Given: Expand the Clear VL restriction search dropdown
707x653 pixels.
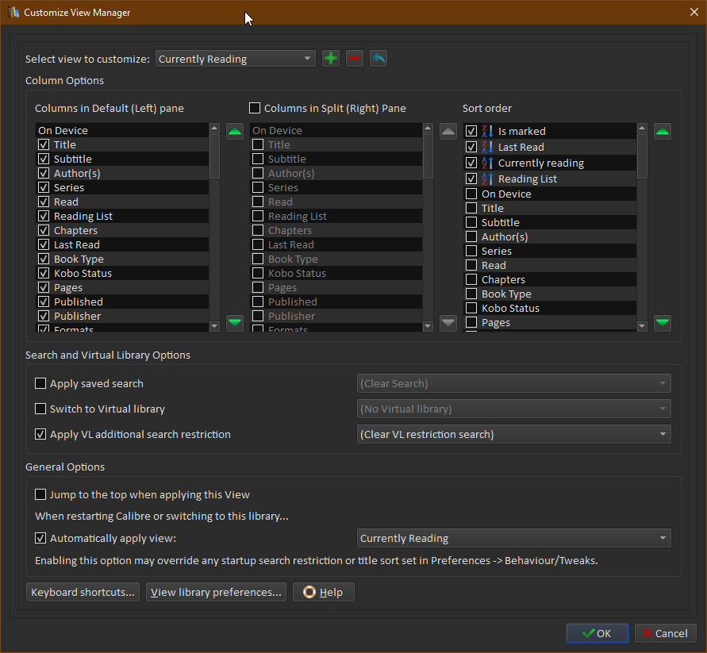Looking at the screenshot, I should pos(513,434).
